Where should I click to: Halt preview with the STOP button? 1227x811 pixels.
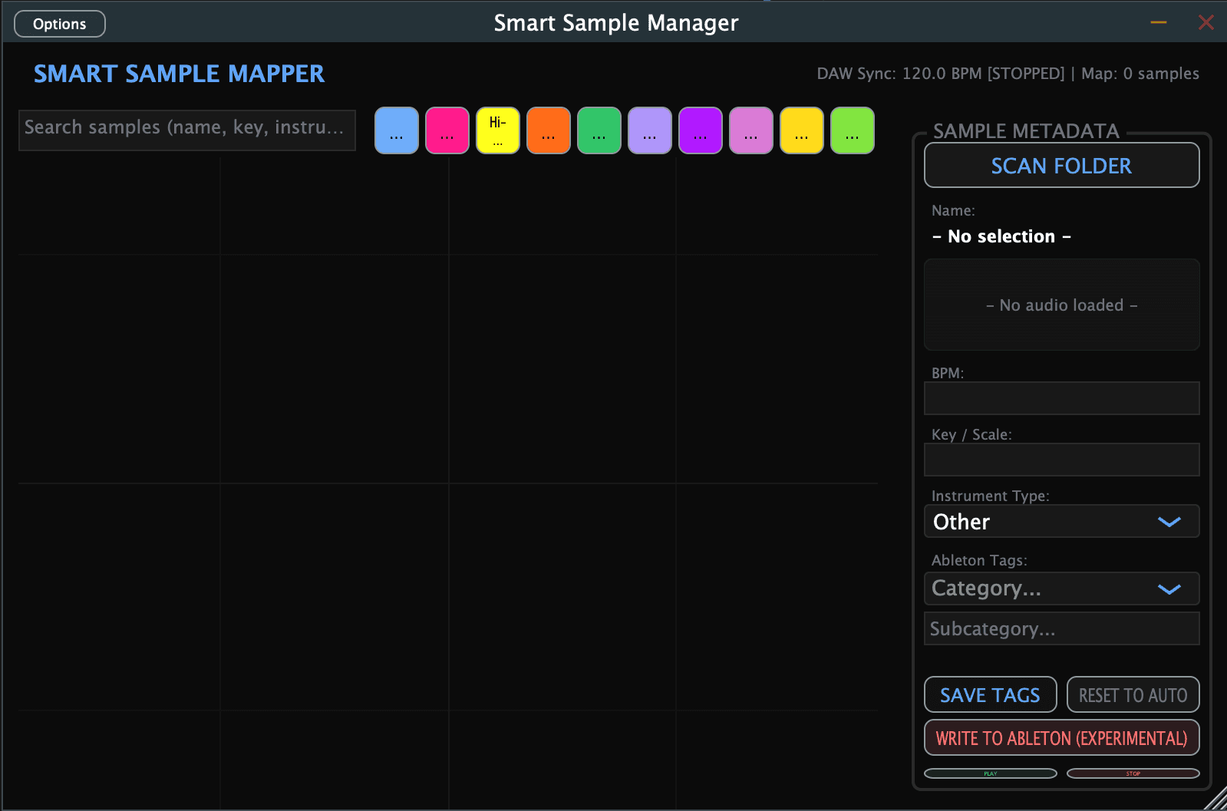click(1133, 773)
